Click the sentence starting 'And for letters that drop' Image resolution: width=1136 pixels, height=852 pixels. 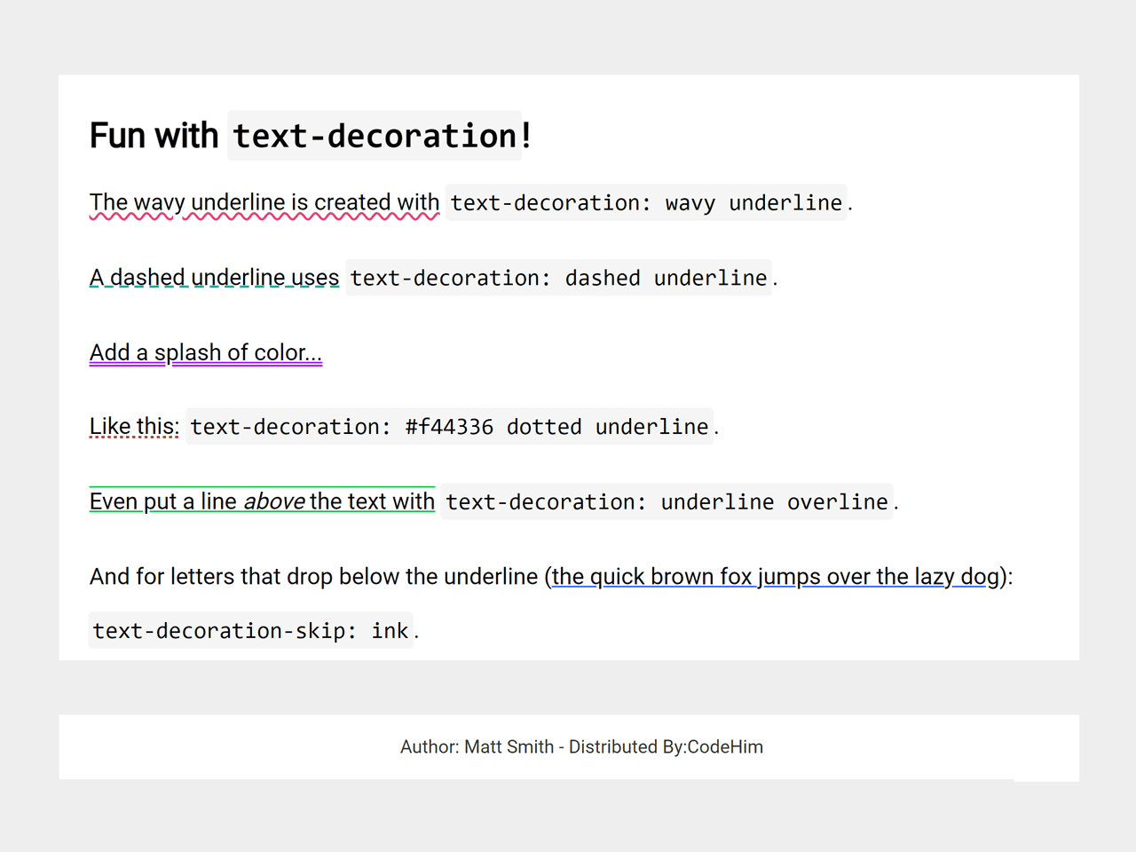pos(266,576)
